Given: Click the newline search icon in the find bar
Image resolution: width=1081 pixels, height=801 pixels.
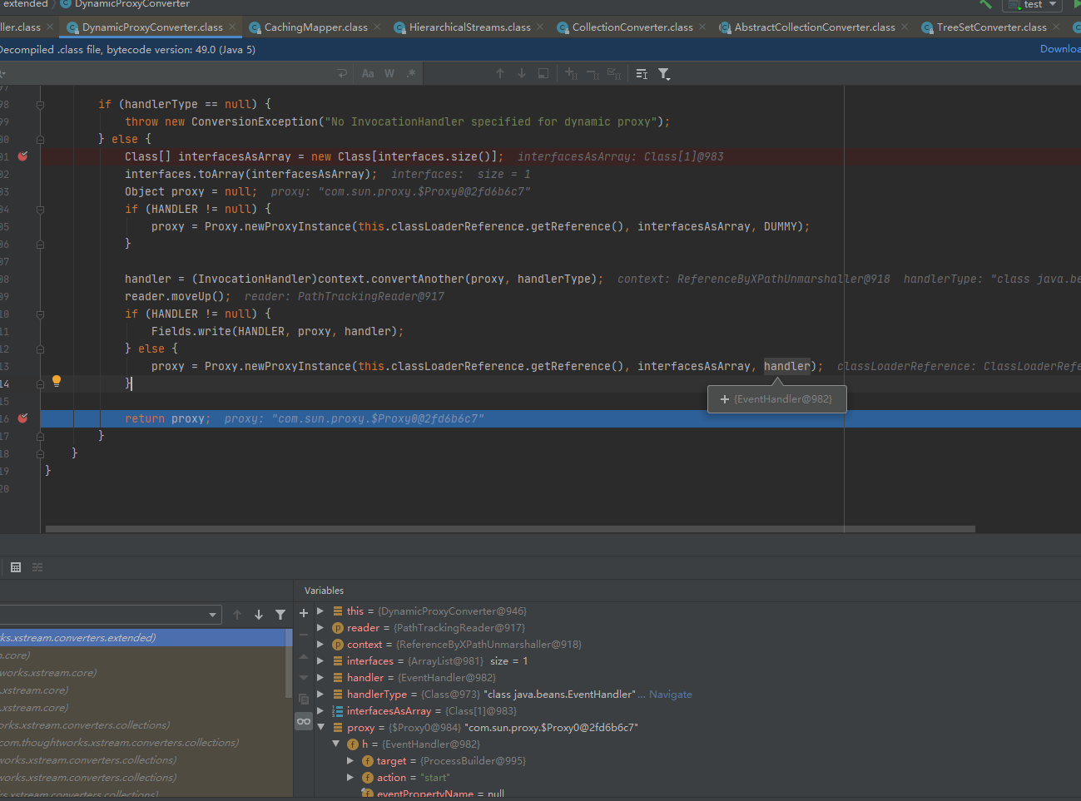Looking at the screenshot, I should click(343, 74).
